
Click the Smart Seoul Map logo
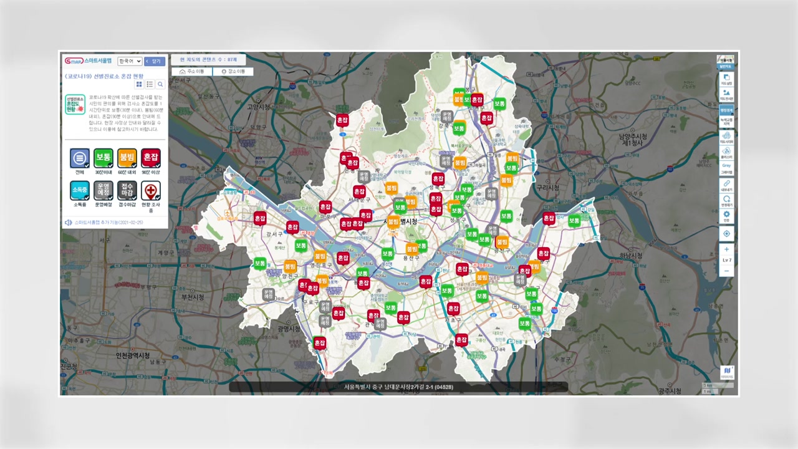(88, 61)
